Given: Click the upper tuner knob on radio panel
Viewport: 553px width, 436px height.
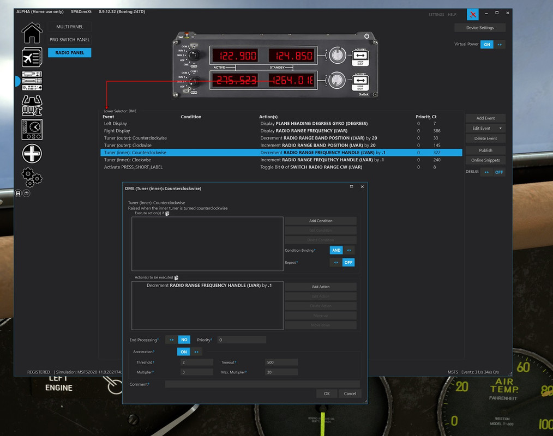Looking at the screenshot, I should tap(338, 55).
